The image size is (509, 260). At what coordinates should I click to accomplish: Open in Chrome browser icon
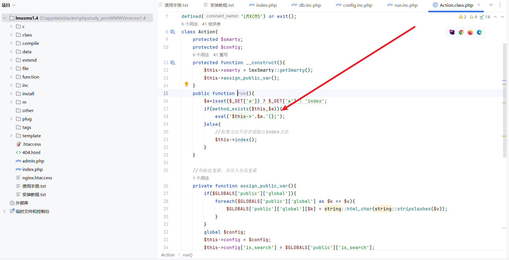click(461, 32)
